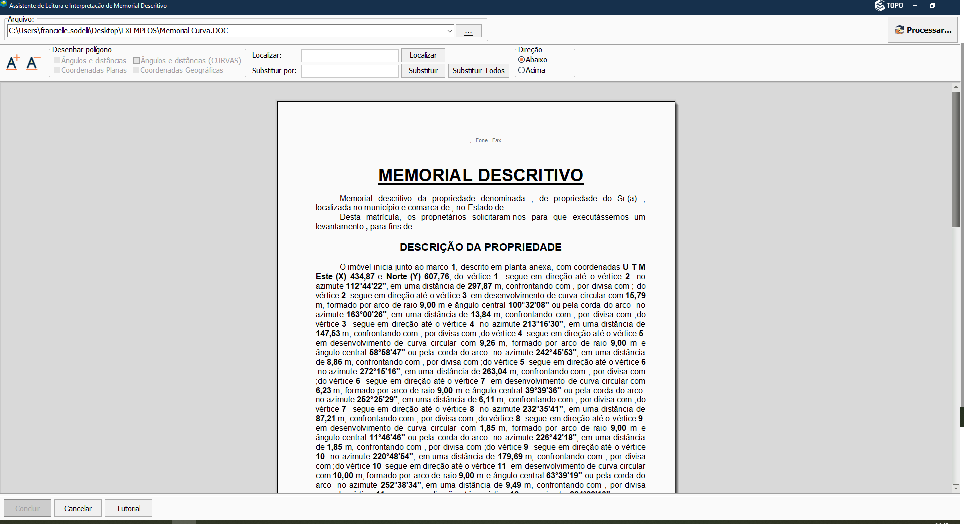Click the application icon in title bar

point(4,5)
